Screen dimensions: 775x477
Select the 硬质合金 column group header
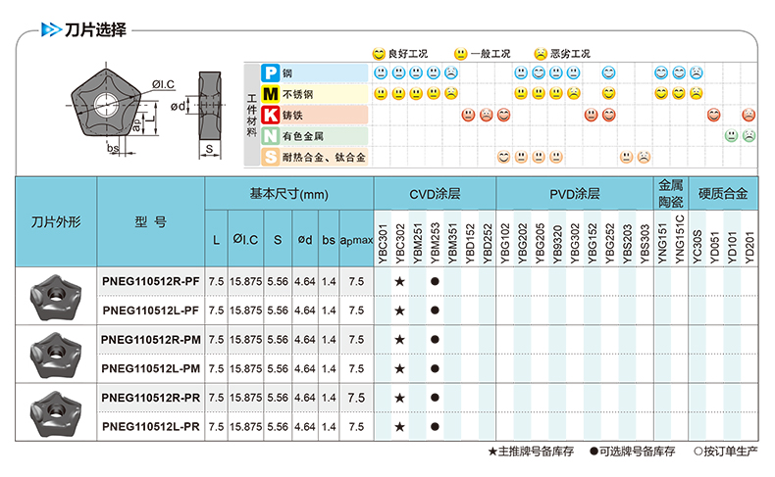pyautogui.click(x=723, y=194)
